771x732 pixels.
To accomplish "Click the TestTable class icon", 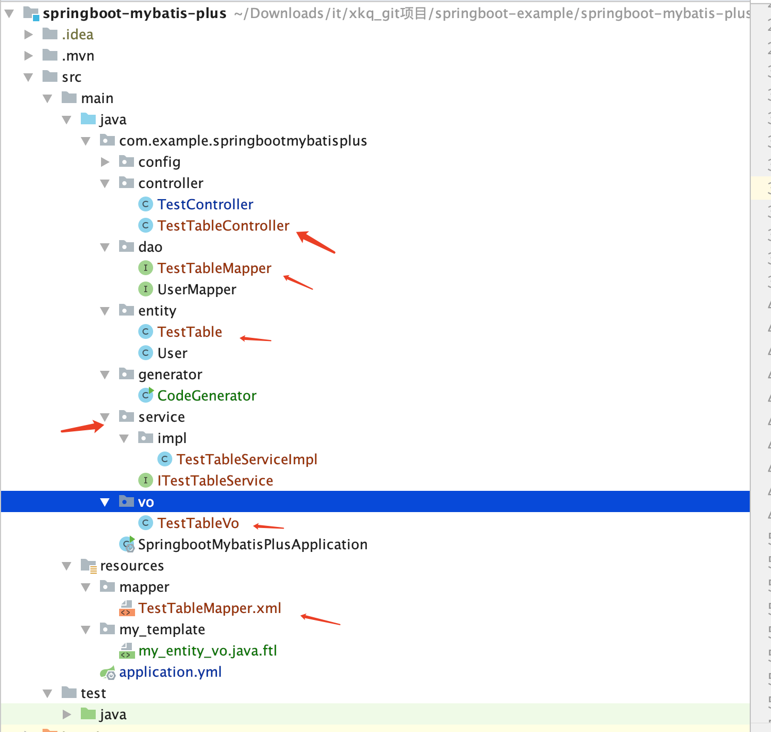I will click(x=146, y=331).
